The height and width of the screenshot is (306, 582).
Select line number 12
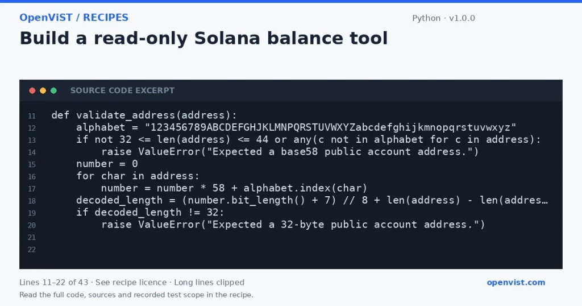pyautogui.click(x=32, y=128)
